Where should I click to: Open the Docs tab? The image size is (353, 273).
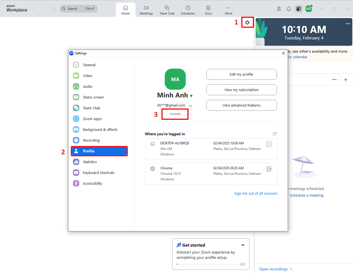tap(209, 10)
